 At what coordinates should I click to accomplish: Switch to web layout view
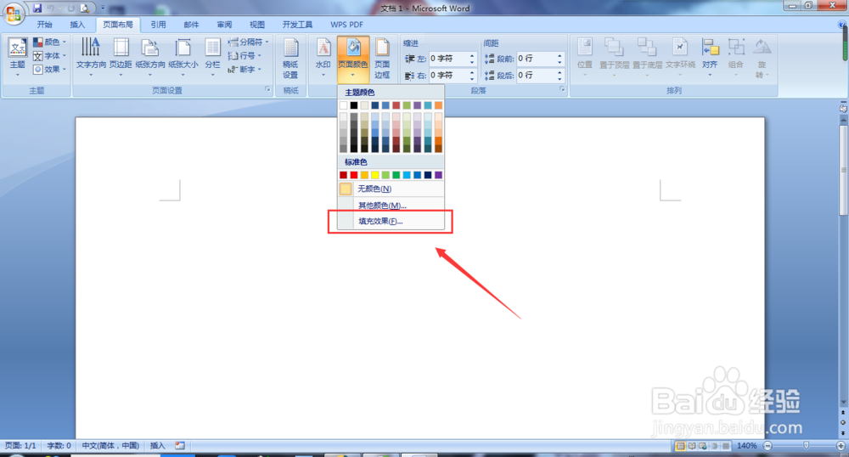point(703,446)
